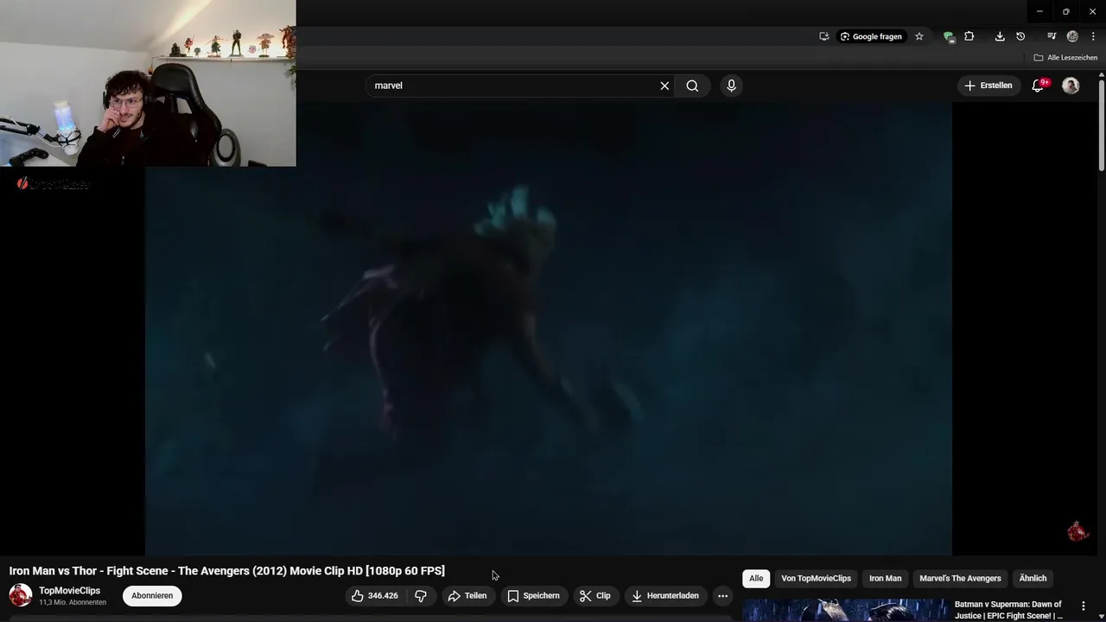Like the video with thumbs-up
Screen dimensions: 1106x622
(375, 595)
